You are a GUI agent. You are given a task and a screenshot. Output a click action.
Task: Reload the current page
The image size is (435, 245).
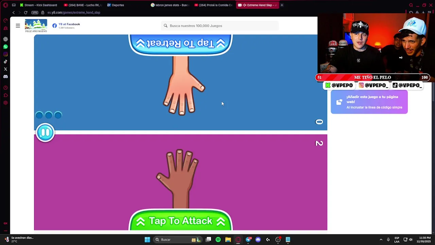pyautogui.click(x=25, y=13)
